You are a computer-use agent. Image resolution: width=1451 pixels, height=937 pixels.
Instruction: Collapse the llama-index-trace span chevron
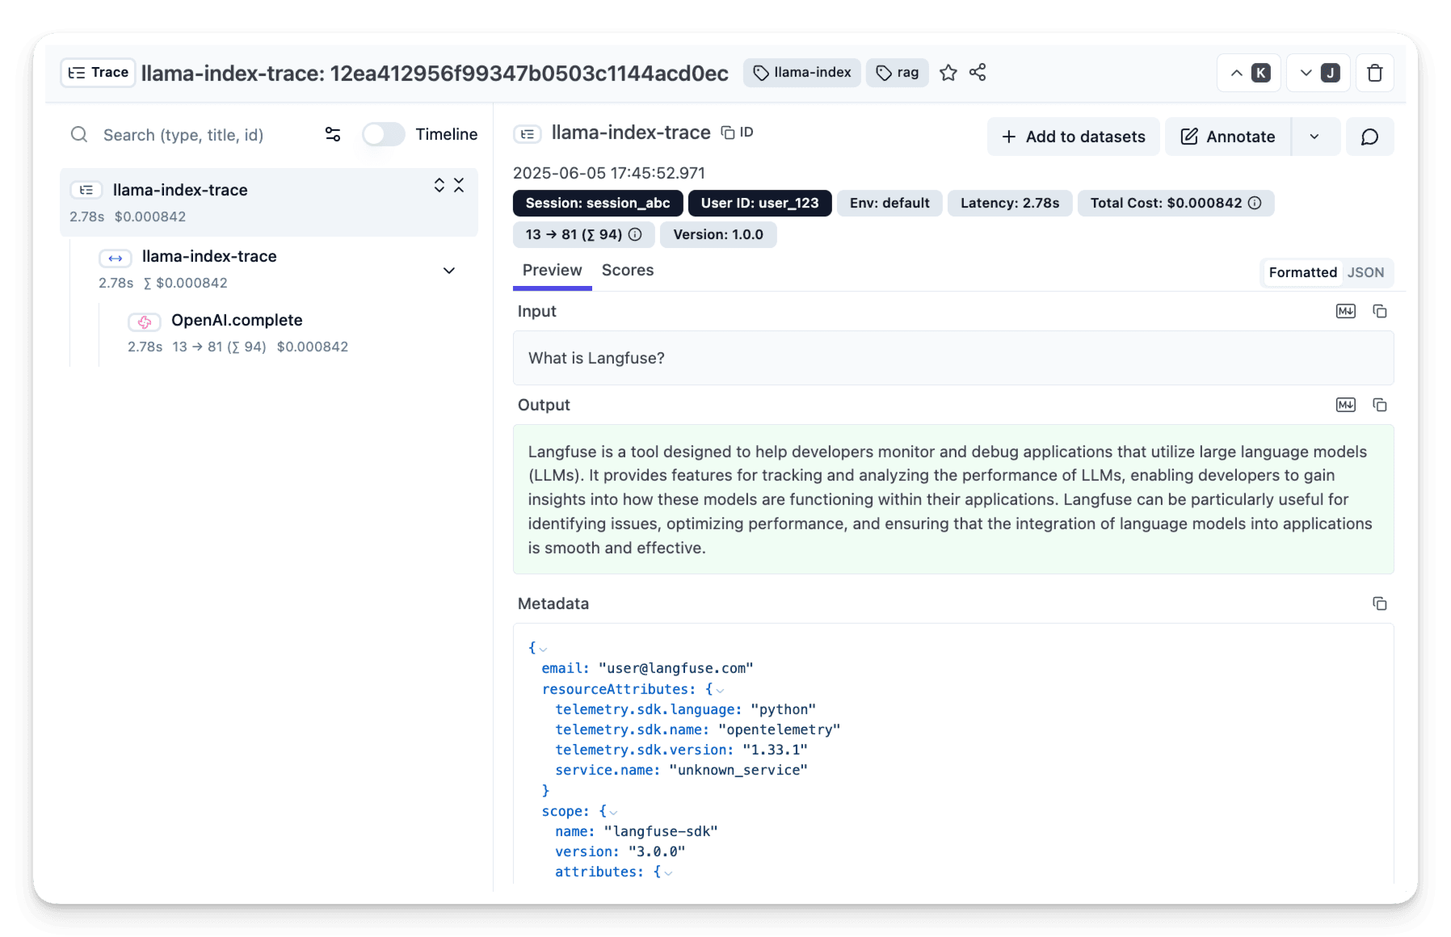pos(449,271)
